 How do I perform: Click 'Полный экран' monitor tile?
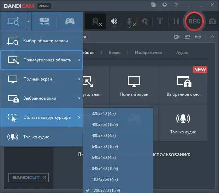[x=134, y=85]
